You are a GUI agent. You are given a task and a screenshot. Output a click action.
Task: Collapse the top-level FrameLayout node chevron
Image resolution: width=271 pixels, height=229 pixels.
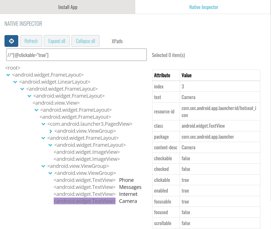pos(8,75)
